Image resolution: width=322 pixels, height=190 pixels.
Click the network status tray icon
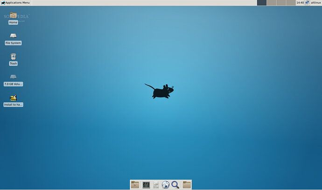tap(307, 3)
